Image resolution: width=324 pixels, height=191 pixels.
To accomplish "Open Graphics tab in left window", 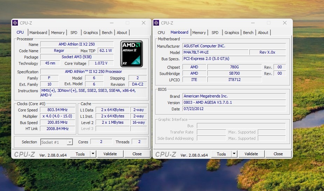I will click(90, 33).
